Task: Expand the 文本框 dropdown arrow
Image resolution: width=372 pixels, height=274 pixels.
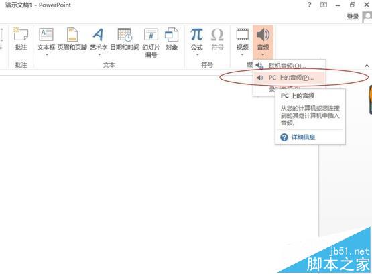Action: (47, 54)
